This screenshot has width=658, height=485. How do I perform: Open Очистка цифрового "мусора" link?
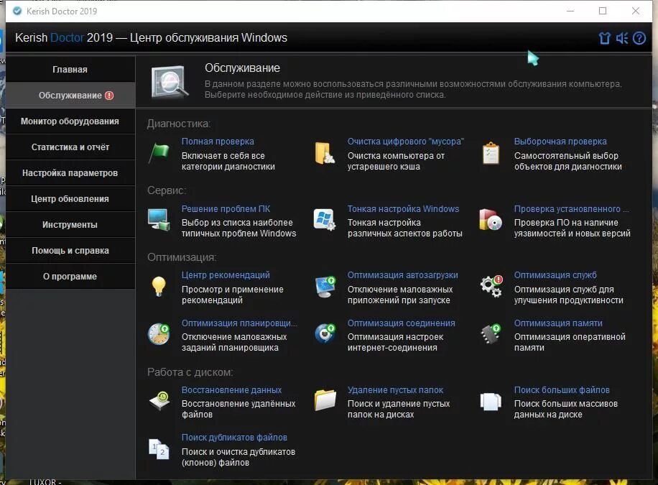click(x=405, y=142)
